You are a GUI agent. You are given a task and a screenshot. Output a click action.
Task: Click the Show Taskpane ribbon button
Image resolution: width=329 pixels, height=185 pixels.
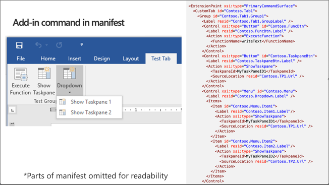tap(44, 81)
